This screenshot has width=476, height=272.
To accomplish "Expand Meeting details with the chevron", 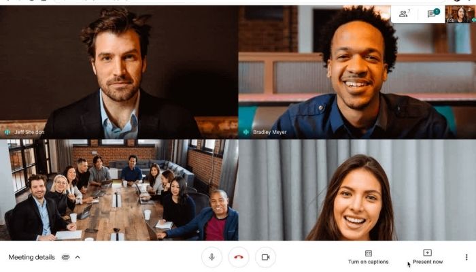I will (78, 257).
